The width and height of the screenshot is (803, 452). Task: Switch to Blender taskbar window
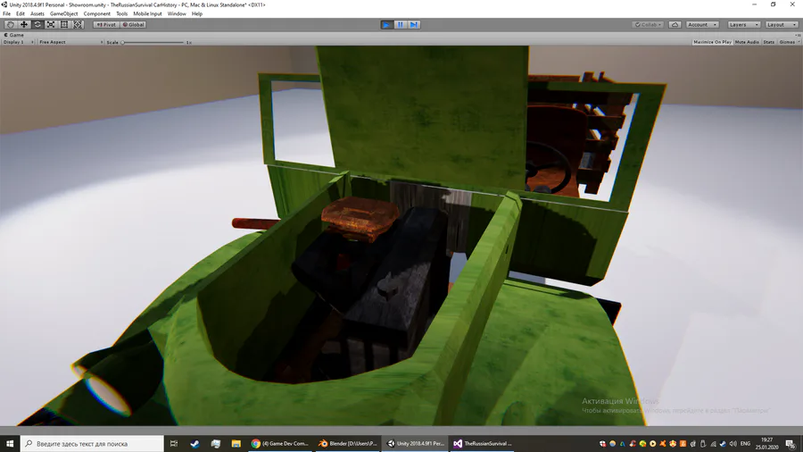[348, 444]
